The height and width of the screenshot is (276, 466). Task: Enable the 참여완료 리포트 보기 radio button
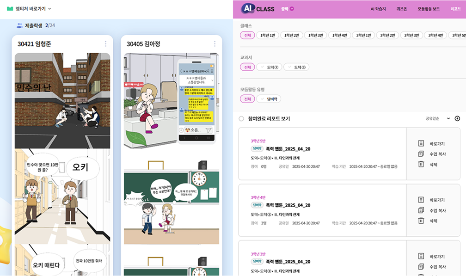[x=241, y=119]
